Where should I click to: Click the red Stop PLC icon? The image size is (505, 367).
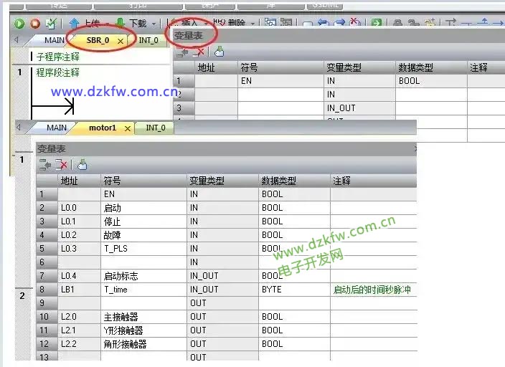click(x=34, y=23)
